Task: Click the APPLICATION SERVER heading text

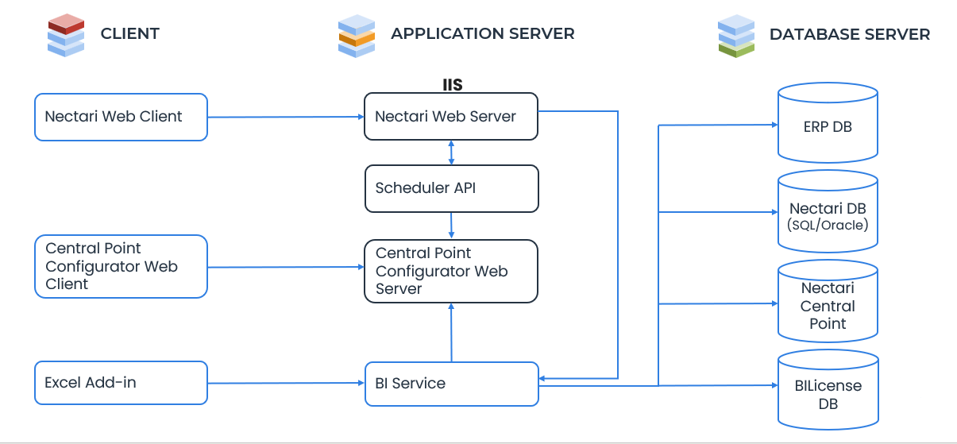Action: [x=482, y=34]
